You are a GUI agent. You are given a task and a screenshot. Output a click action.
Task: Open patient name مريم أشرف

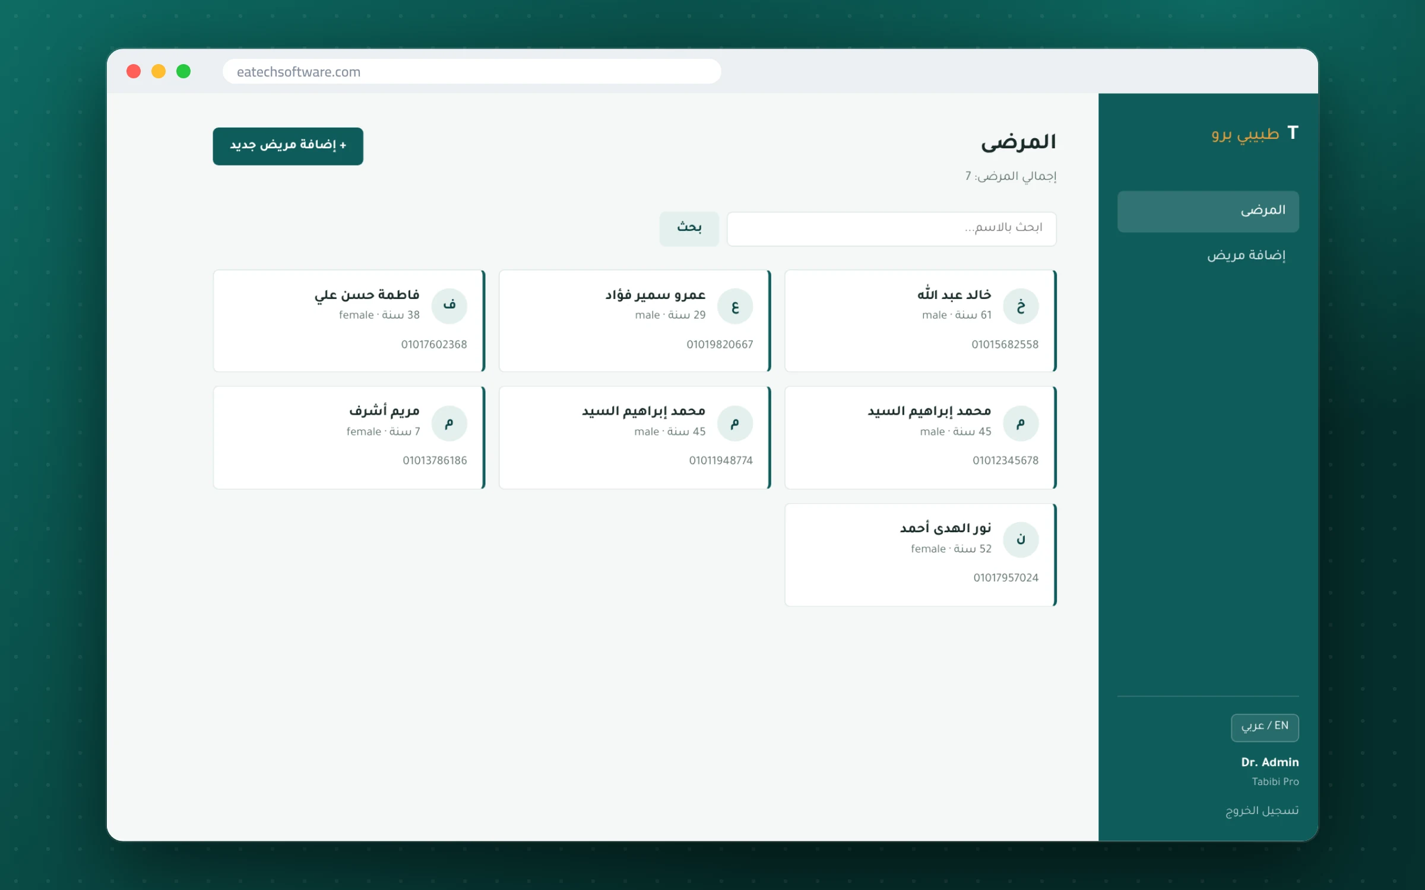pyautogui.click(x=384, y=411)
